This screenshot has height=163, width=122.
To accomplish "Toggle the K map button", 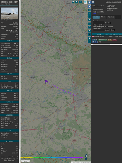I will 89,20.
